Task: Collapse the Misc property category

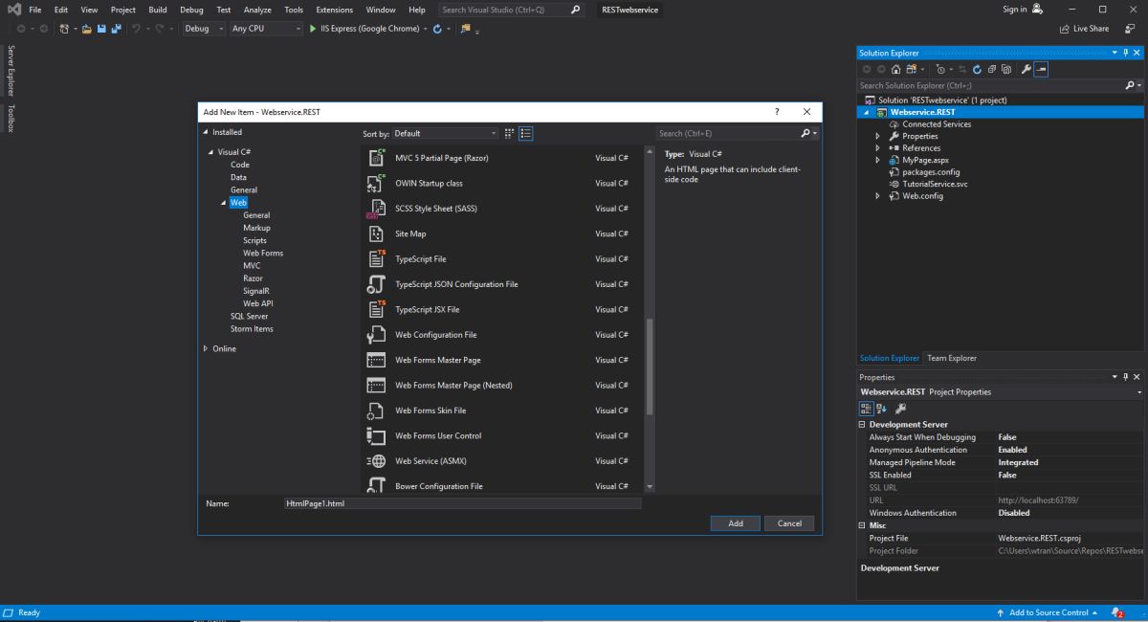Action: point(862,525)
